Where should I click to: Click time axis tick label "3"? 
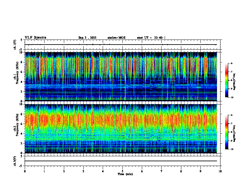pyautogui.click(x=83, y=171)
